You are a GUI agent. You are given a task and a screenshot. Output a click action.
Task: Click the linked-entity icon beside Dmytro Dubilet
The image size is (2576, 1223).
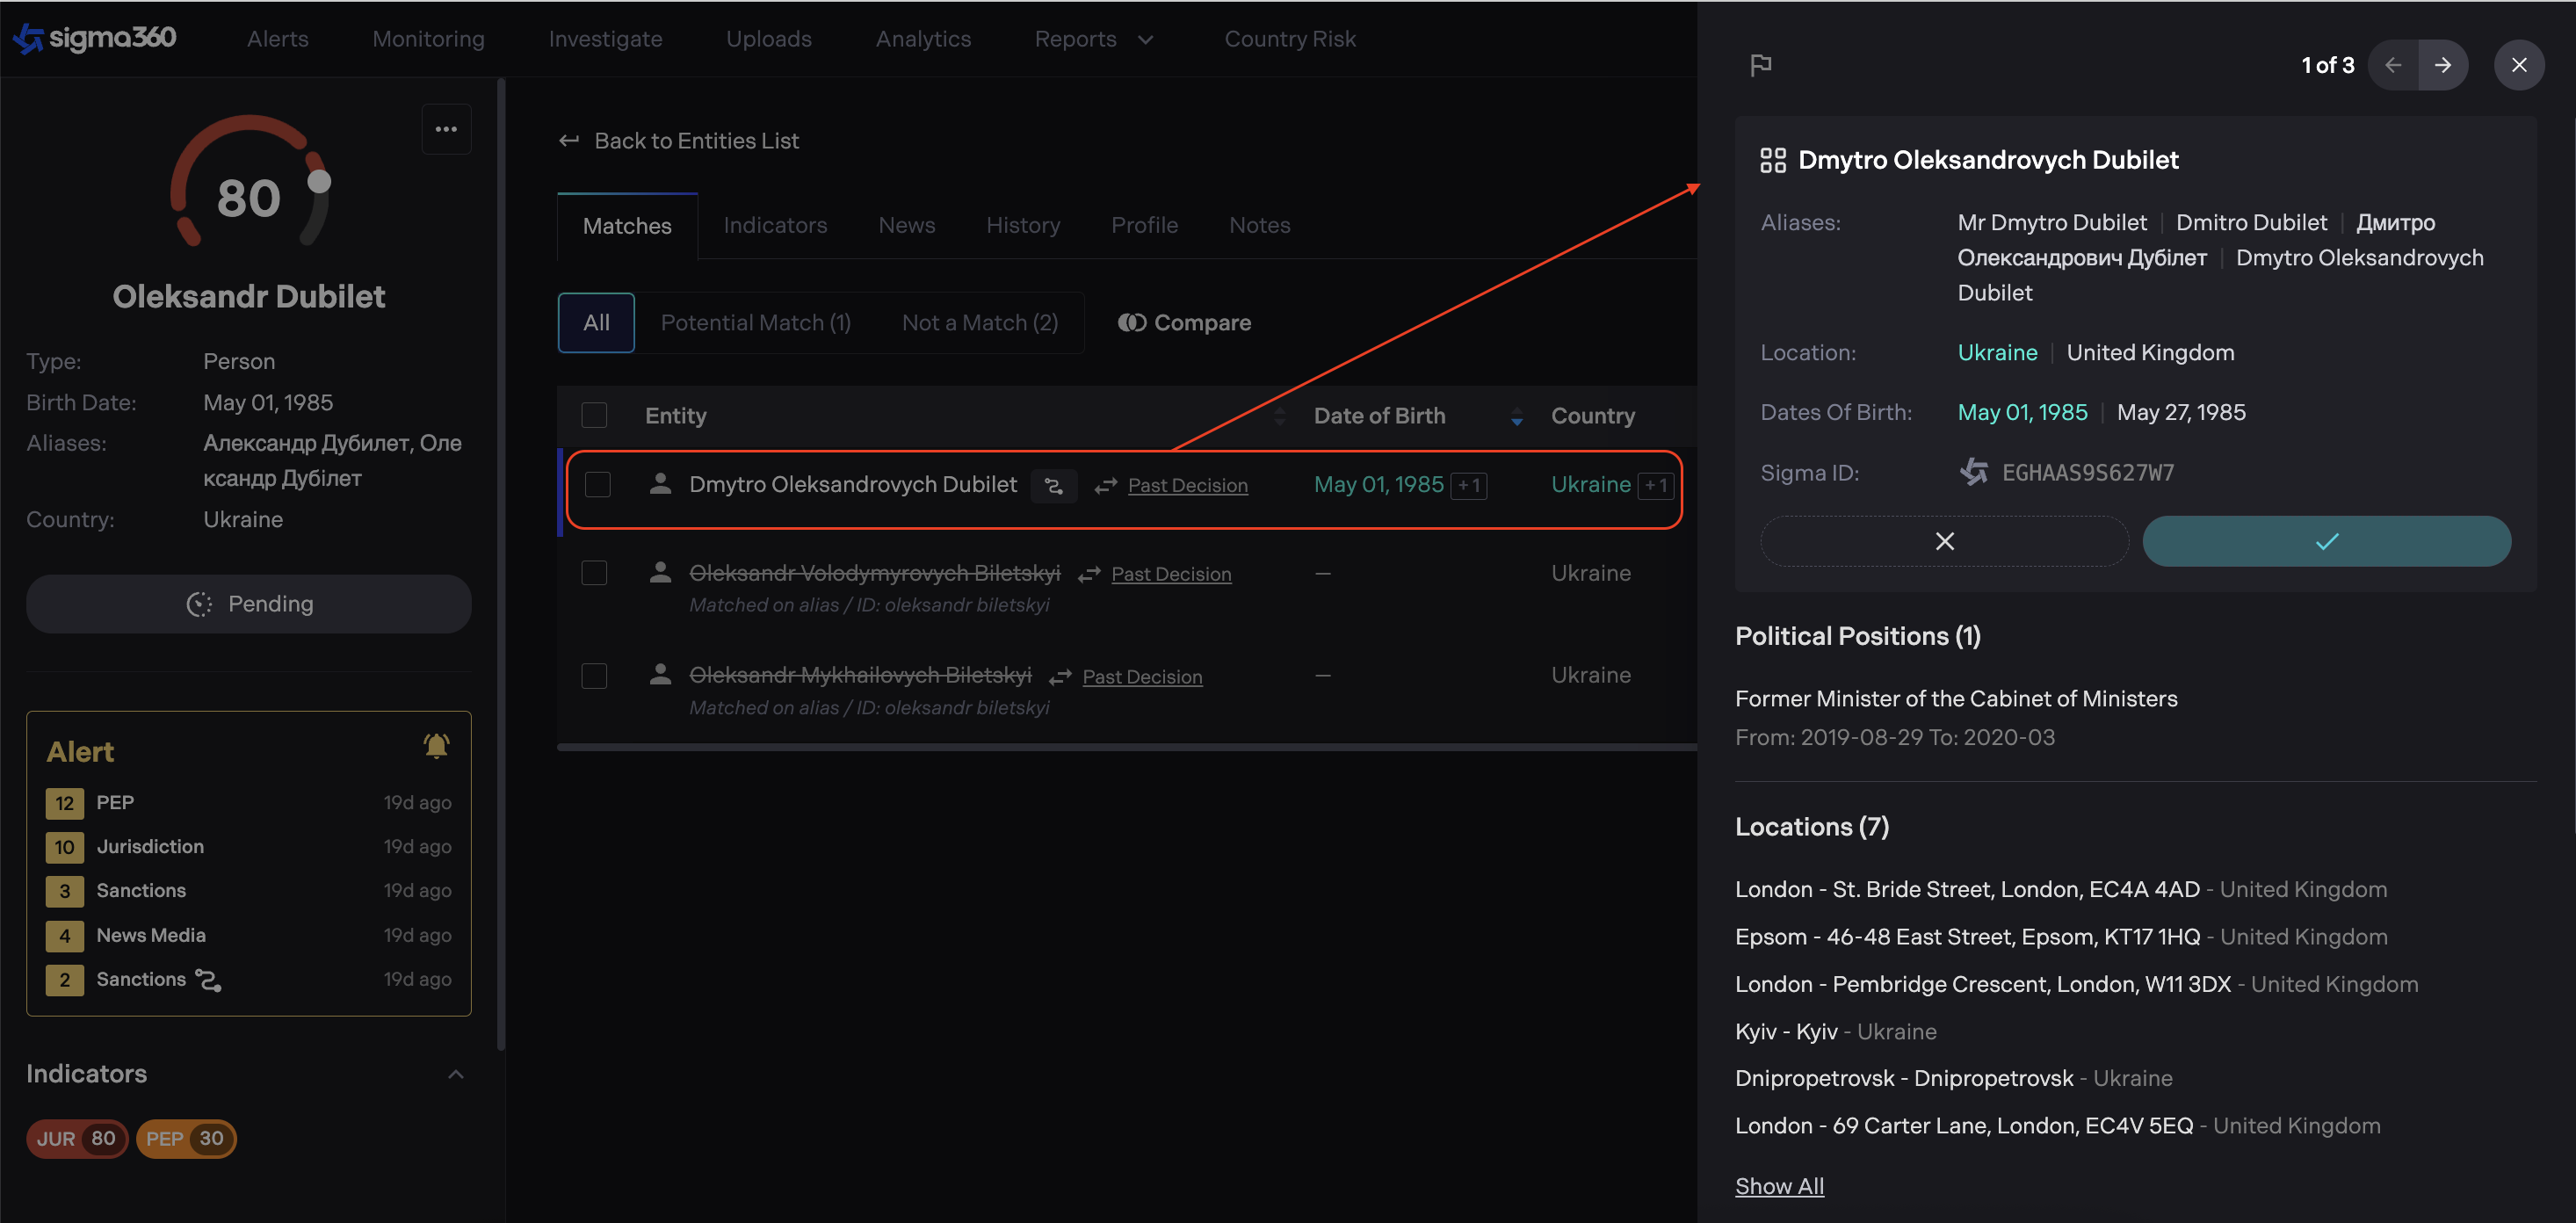pos(1053,486)
